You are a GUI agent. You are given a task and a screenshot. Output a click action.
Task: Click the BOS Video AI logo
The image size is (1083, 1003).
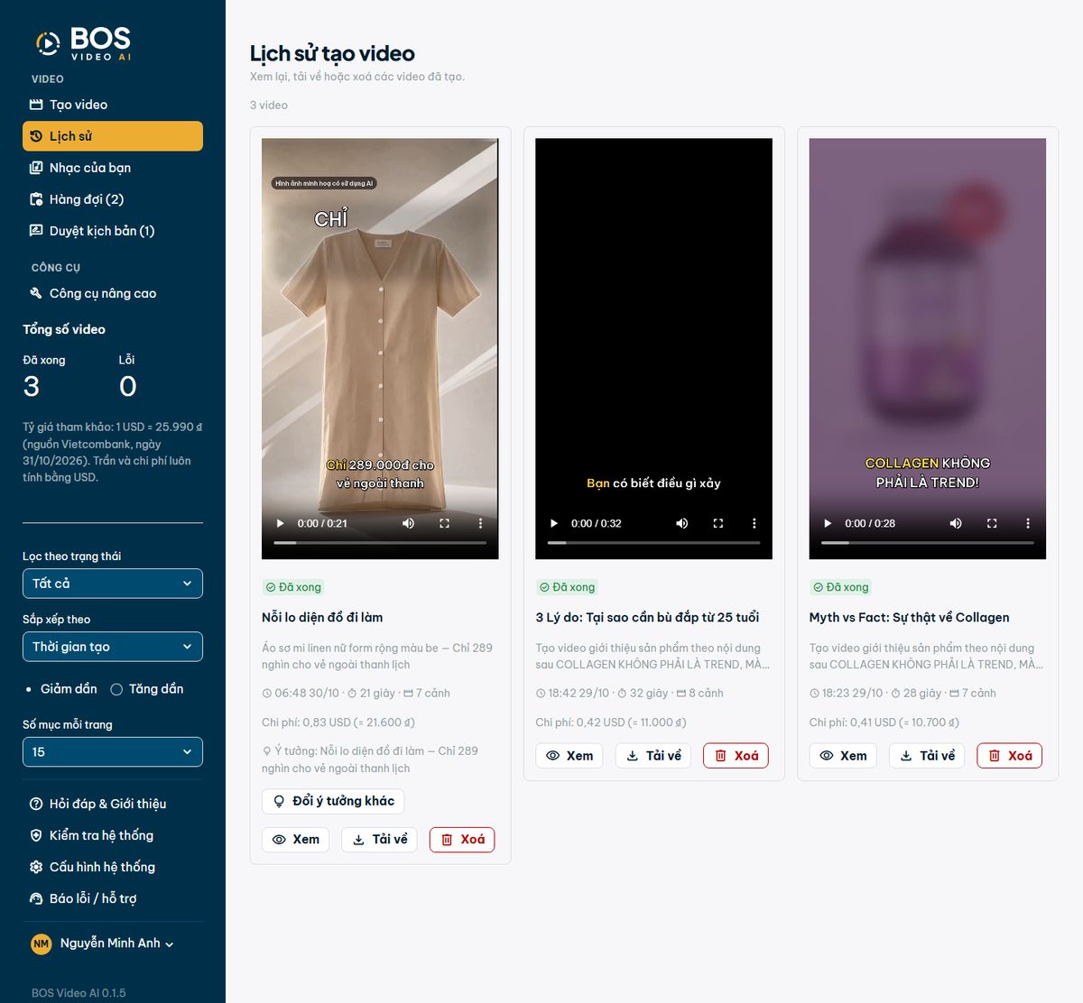click(84, 43)
